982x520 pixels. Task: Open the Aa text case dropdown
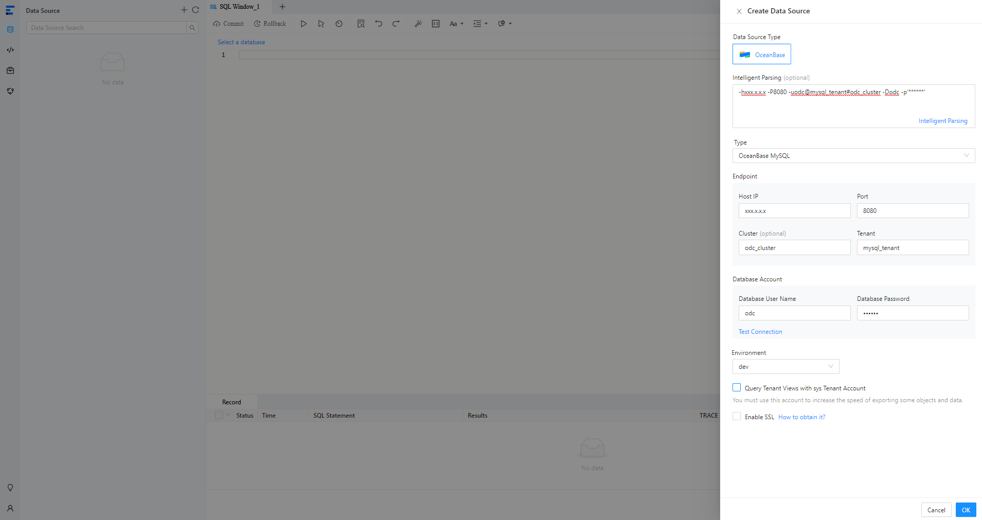click(x=456, y=24)
